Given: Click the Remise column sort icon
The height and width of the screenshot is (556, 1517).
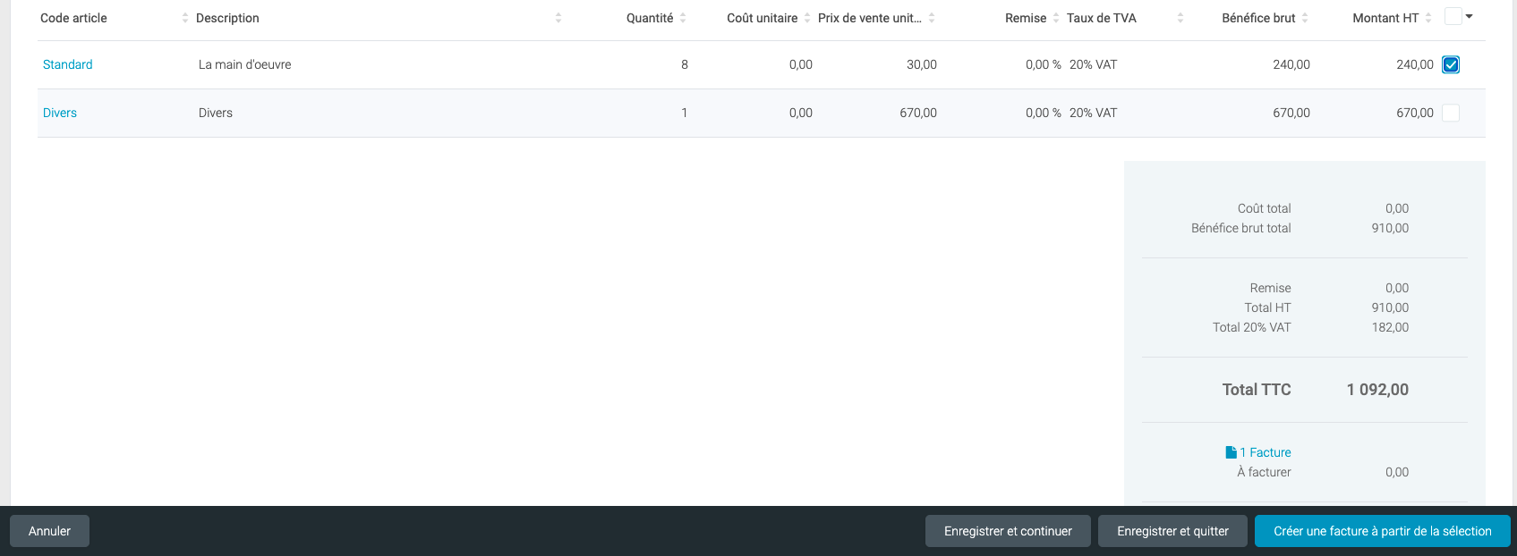Looking at the screenshot, I should tap(1056, 18).
